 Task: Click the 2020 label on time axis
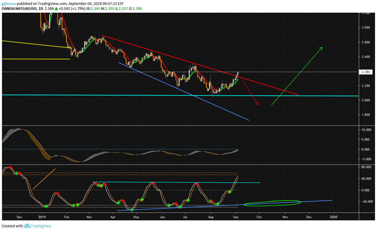(x=334, y=217)
